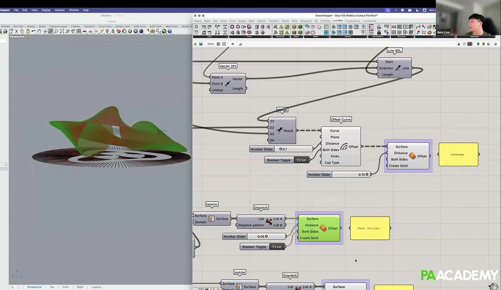Switch to the PanelingTools ribbon tab
The height and width of the screenshot is (290, 501).
(x=352, y=21)
